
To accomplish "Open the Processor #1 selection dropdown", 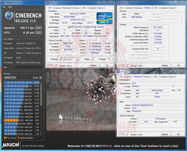I will click(69, 59).
